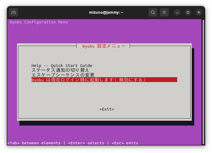Select エスケープシーケンスの変更 menu entry
The height and width of the screenshot is (153, 212).
(x=63, y=75)
